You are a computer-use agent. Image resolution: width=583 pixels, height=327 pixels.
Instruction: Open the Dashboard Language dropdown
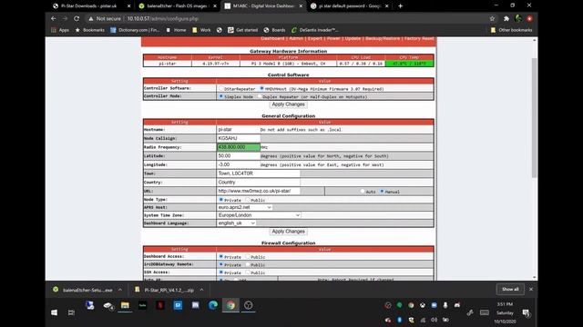(x=236, y=223)
